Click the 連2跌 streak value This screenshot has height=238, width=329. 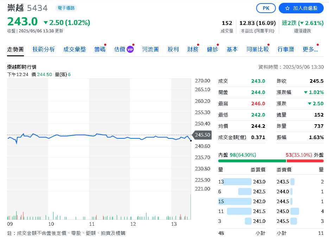click(x=303, y=23)
